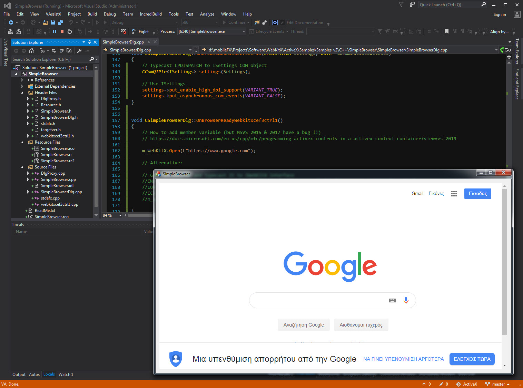This screenshot has width=523, height=388.
Task: Stop debugging with the red square
Action: (62, 31)
